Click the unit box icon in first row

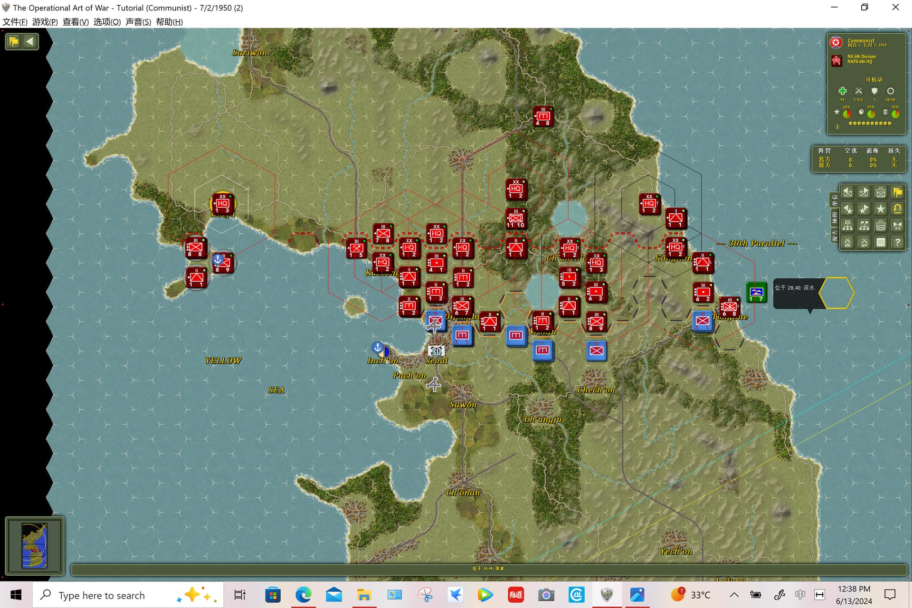881,192
